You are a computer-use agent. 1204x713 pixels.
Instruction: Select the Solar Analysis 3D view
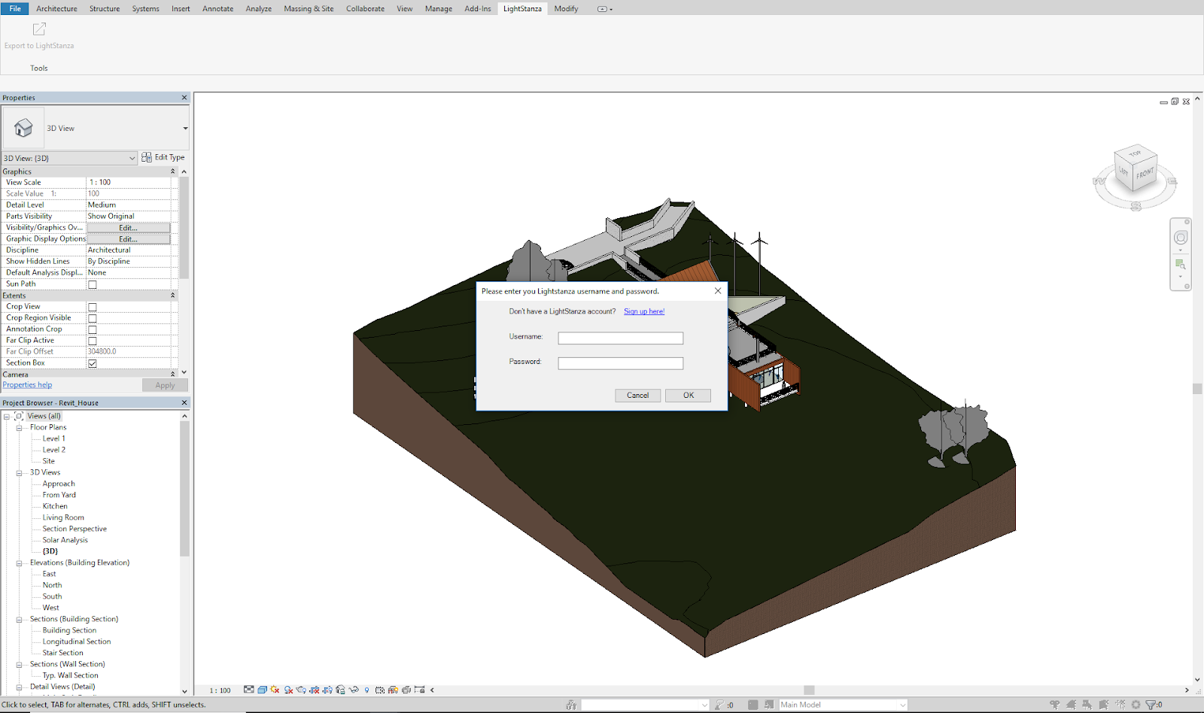65,540
